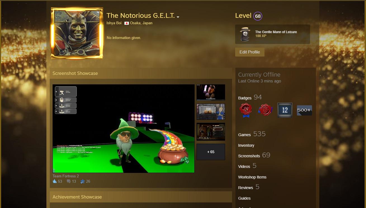Screen dimensions: 366x208
Task: Expand the persona name history dropdown arrow
Action: click(x=178, y=17)
